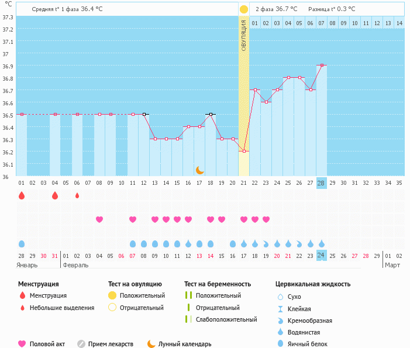Click the yellow positive ovulation sun icon above the chart
Viewport: 410px width, 348px height.
coord(243,9)
